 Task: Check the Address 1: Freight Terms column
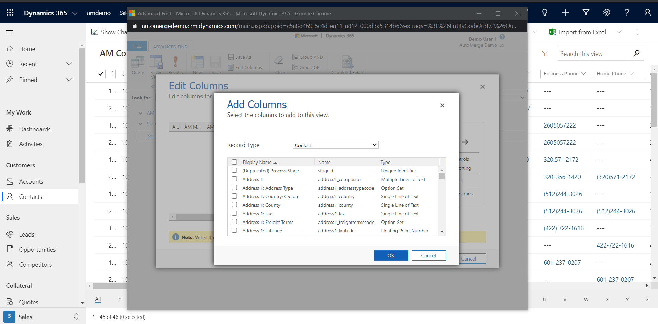[234, 222]
